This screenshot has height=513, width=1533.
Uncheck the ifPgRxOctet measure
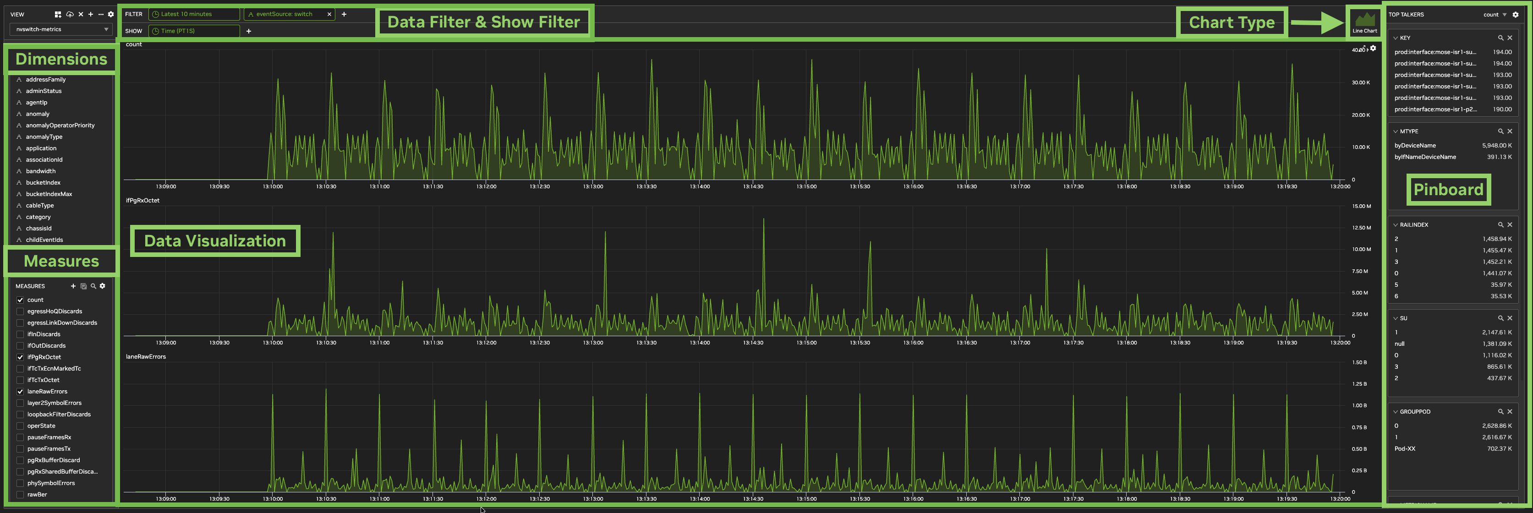20,357
